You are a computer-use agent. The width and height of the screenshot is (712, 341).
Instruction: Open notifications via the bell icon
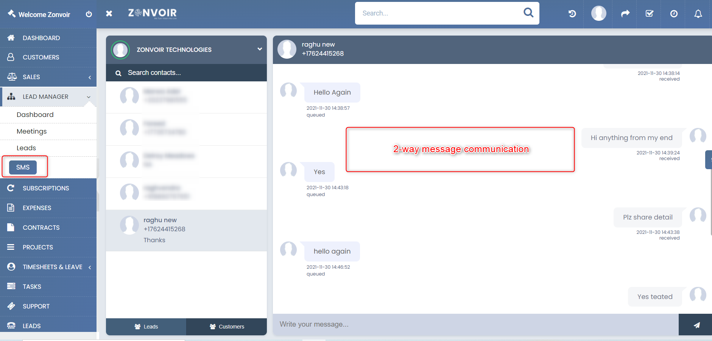698,14
